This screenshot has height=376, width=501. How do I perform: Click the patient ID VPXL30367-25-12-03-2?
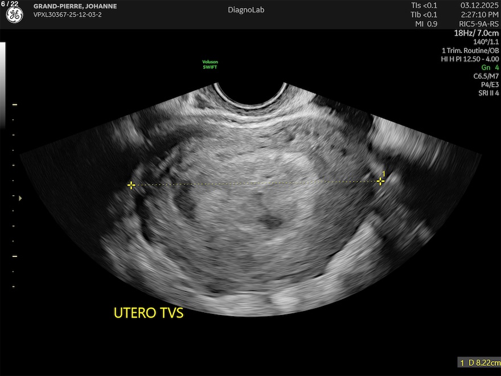(68, 15)
